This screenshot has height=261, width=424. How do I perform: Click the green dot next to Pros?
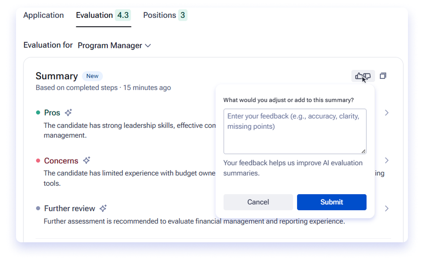(x=38, y=113)
